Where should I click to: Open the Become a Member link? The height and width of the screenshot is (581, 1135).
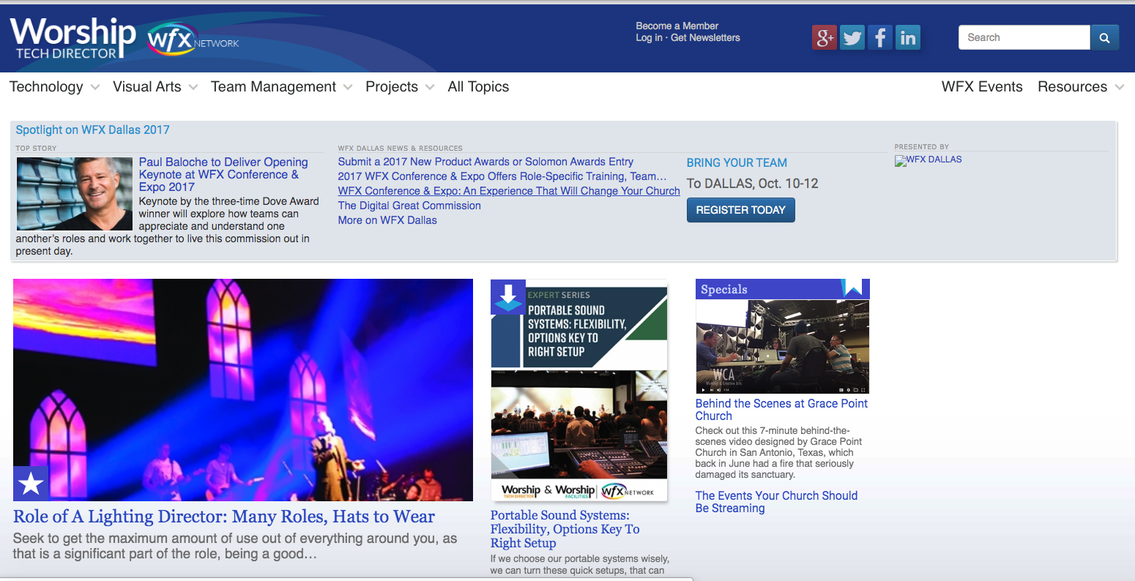[677, 26]
